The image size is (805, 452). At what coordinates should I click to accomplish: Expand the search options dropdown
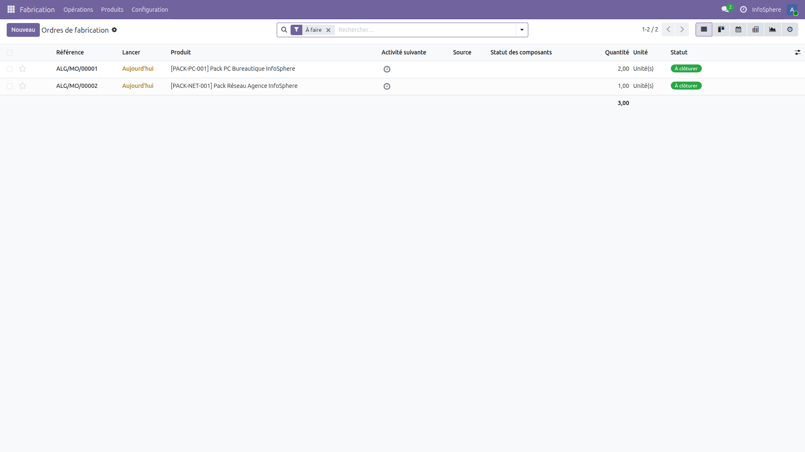point(521,30)
